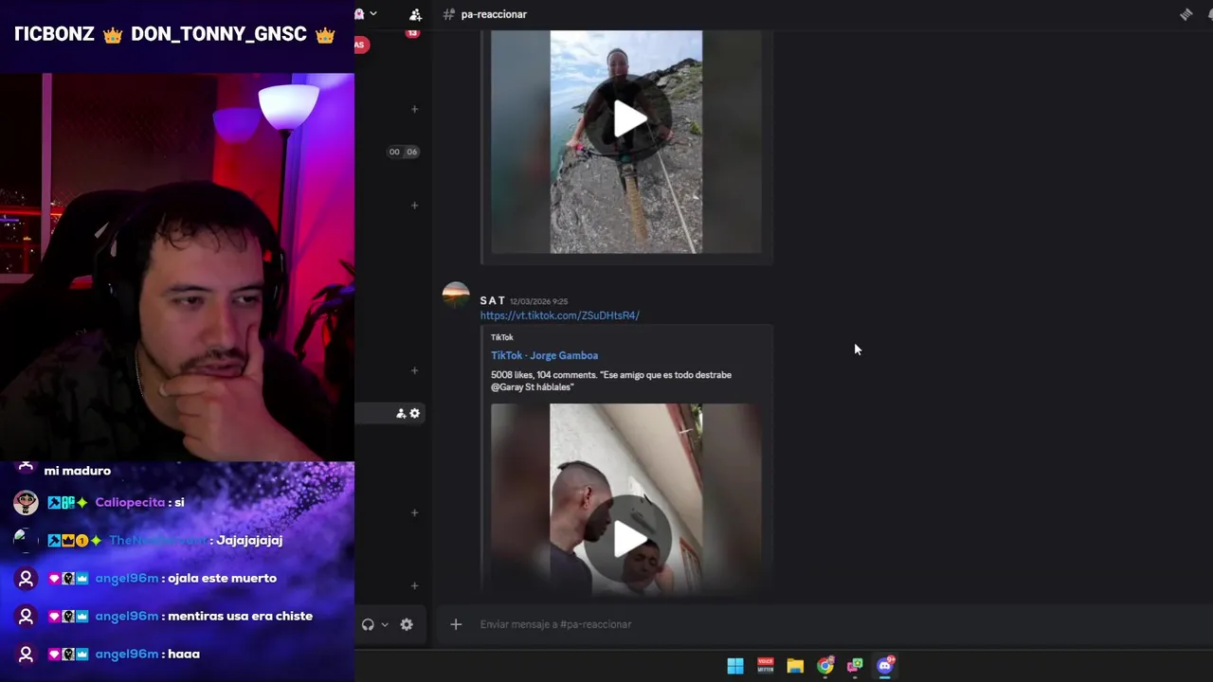This screenshot has height=682, width=1213.
Task: Toggle deafen with the headphones icon
Action: (368, 624)
